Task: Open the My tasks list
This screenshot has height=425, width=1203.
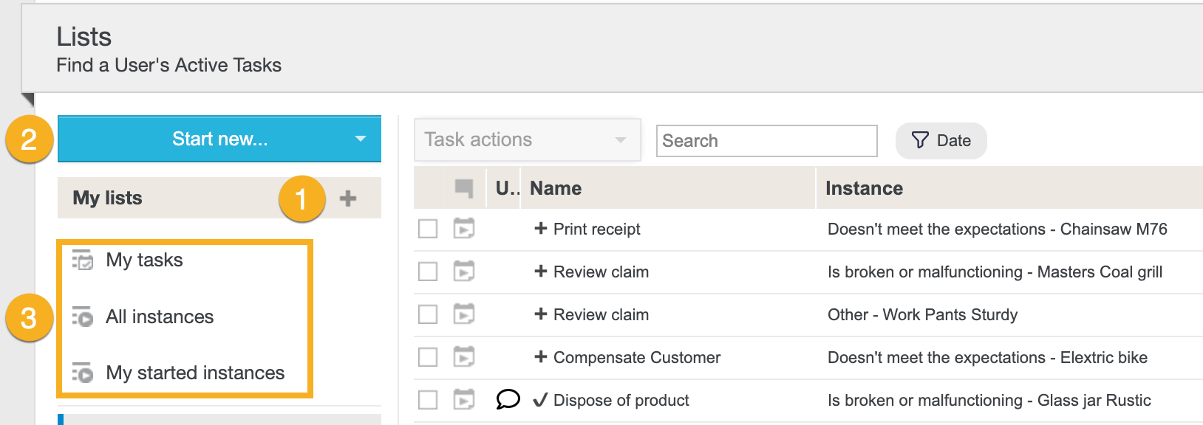Action: tap(144, 260)
